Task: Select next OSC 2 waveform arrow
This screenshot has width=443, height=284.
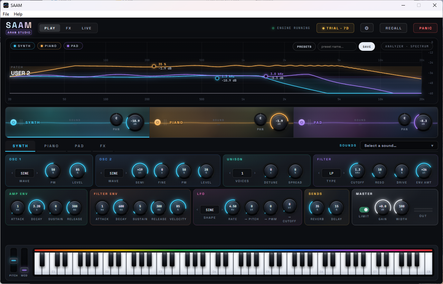Action: point(126,173)
